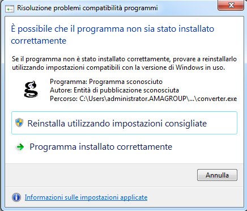Click the line utilizzando impostazioni compatibili con la versione
Image resolution: width=247 pixels, height=211 pixels.
tap(118, 67)
